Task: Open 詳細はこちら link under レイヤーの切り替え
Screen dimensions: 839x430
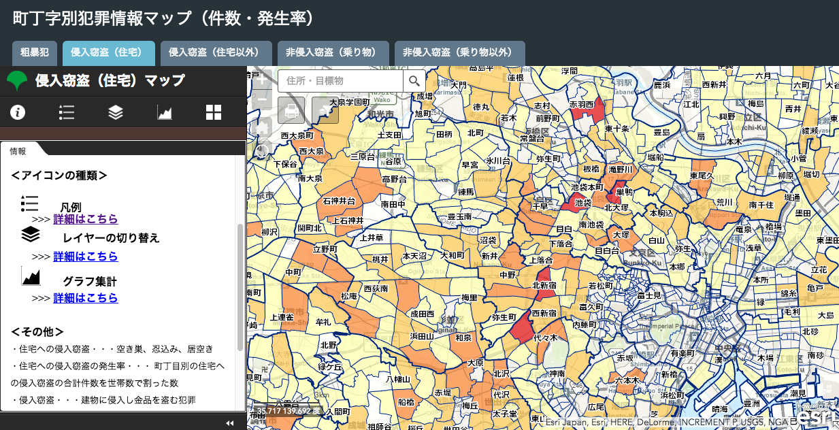Action: pos(86,257)
